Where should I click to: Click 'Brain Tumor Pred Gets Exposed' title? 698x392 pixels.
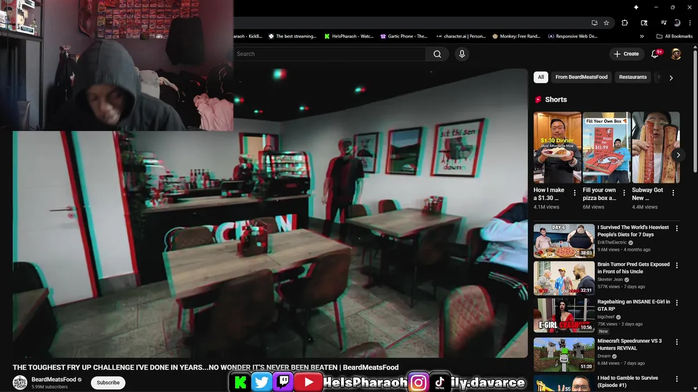pos(633,268)
